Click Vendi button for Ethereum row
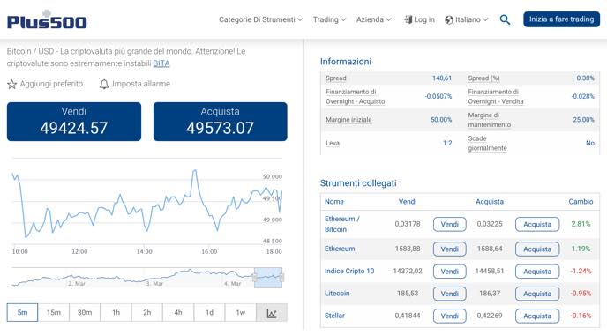The image size is (607, 335). [x=449, y=249]
